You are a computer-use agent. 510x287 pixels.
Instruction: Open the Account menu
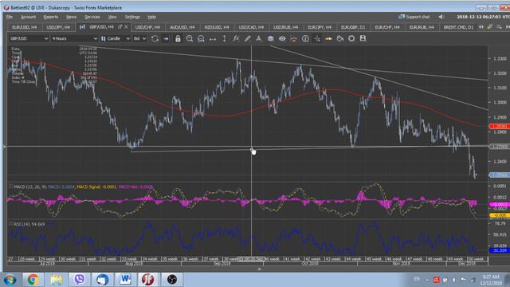pyautogui.click(x=29, y=17)
